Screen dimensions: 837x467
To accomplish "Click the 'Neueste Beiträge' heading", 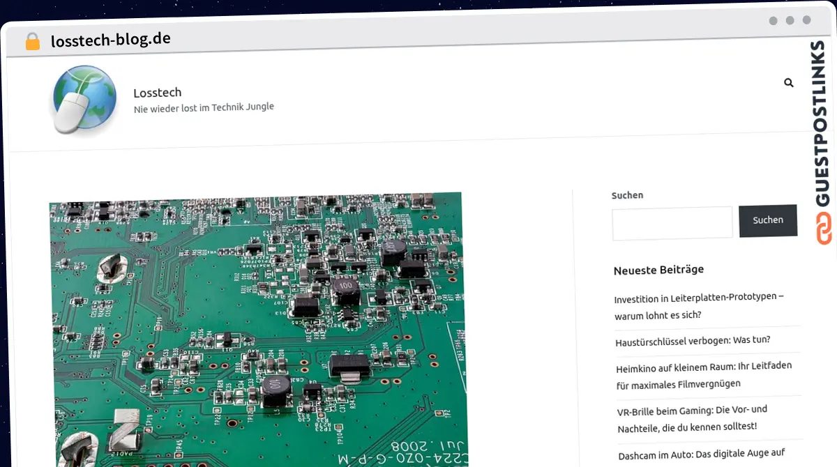I will (x=658, y=270).
